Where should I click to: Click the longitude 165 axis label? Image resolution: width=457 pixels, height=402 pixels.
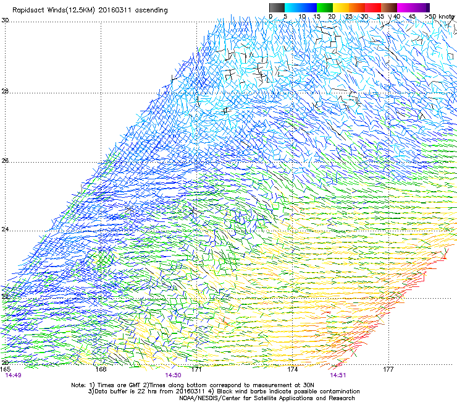pos(5,369)
